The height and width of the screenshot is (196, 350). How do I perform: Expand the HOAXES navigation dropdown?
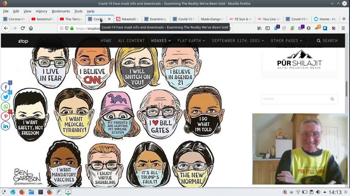161,41
